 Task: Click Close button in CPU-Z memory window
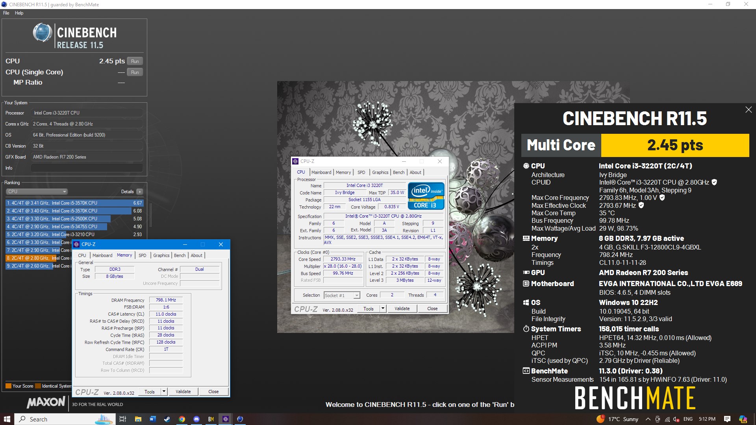pyautogui.click(x=213, y=392)
